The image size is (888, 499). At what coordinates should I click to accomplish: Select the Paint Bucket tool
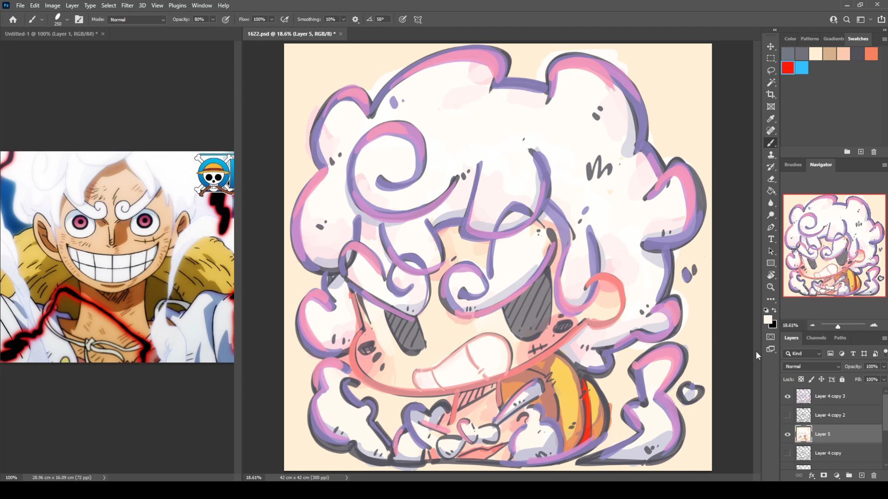771,191
